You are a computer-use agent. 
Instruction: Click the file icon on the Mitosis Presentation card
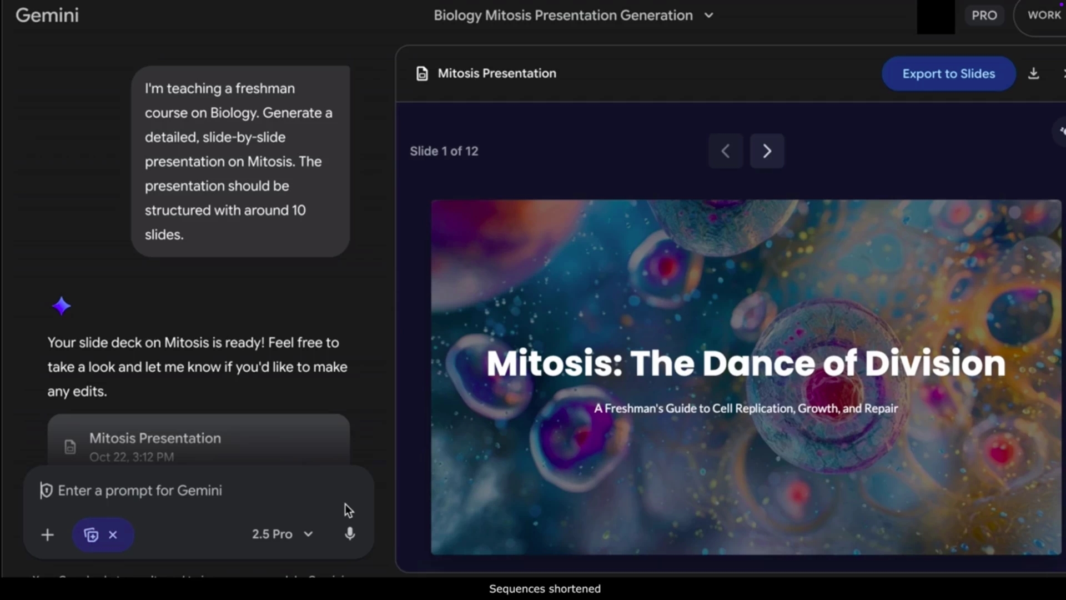coord(70,447)
